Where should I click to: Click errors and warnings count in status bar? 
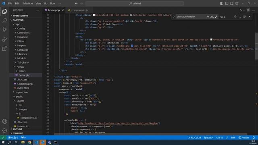pos(13,137)
